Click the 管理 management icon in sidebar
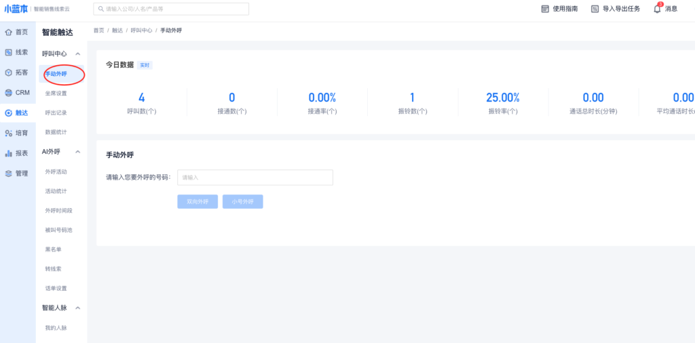The image size is (695, 343). point(8,174)
